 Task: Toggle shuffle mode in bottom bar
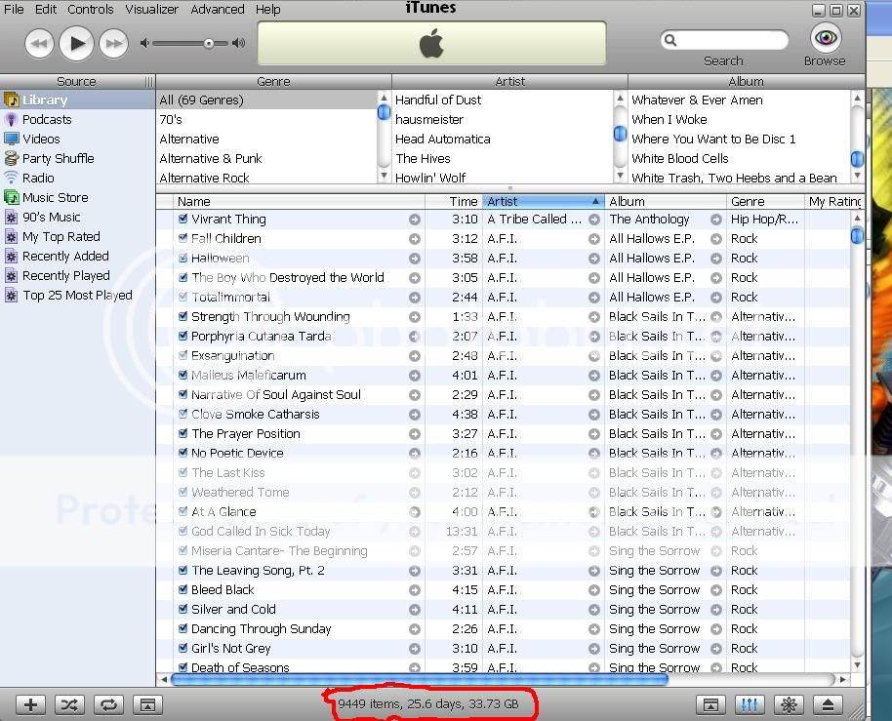pos(68,704)
